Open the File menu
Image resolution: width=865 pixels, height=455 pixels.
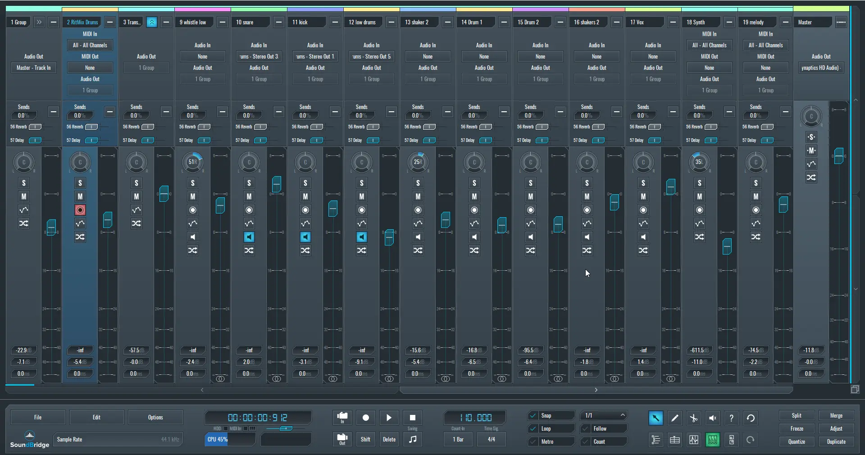click(x=38, y=417)
